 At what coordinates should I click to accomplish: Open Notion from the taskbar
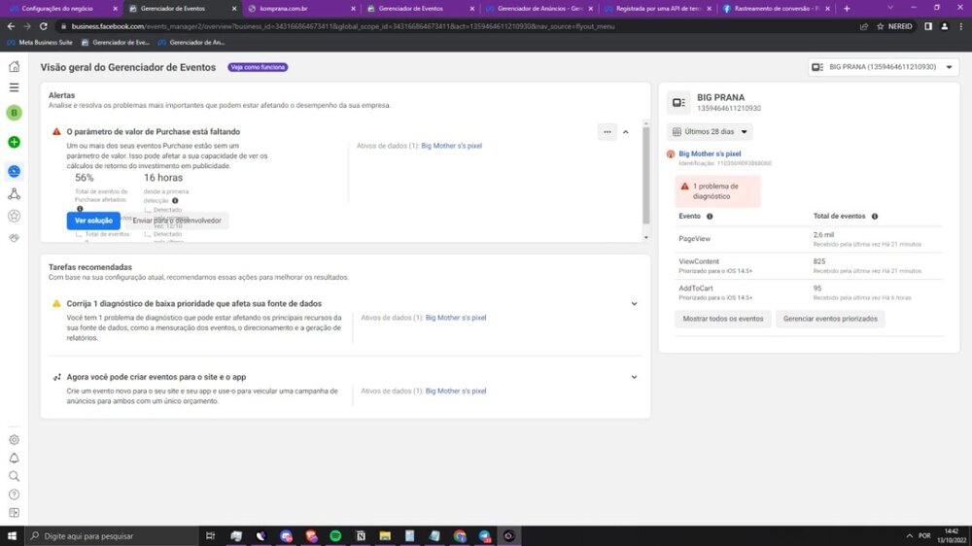(x=361, y=535)
